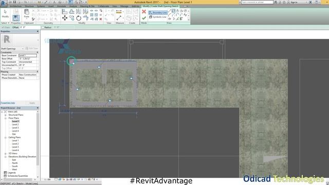329x185 pixels.
Task: Expand the 3D Views tree node
Action: click(6, 154)
